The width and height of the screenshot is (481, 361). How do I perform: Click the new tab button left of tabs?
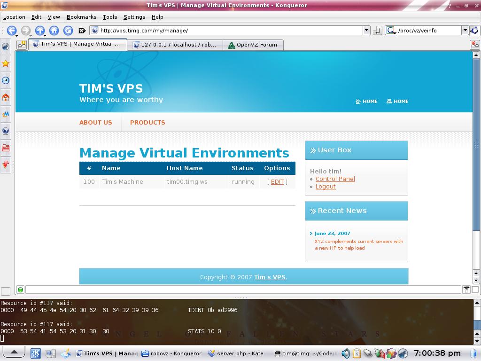(x=22, y=45)
